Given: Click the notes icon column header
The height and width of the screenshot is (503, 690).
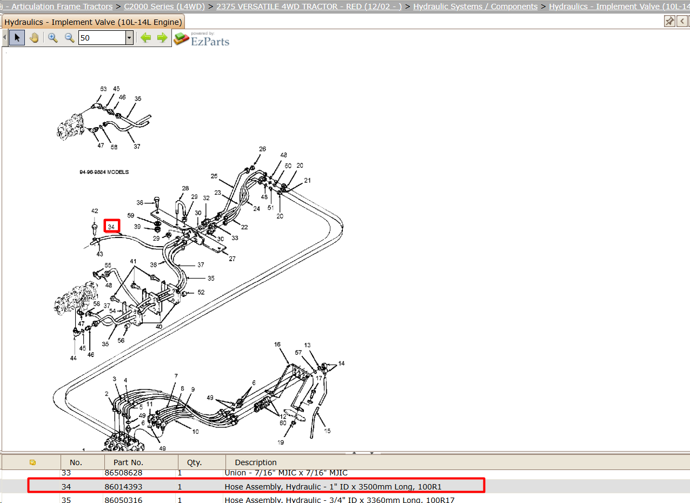Looking at the screenshot, I should (x=32, y=462).
